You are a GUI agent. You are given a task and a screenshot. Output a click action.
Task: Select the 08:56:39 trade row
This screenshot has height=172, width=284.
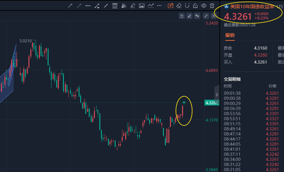(x=251, y=108)
